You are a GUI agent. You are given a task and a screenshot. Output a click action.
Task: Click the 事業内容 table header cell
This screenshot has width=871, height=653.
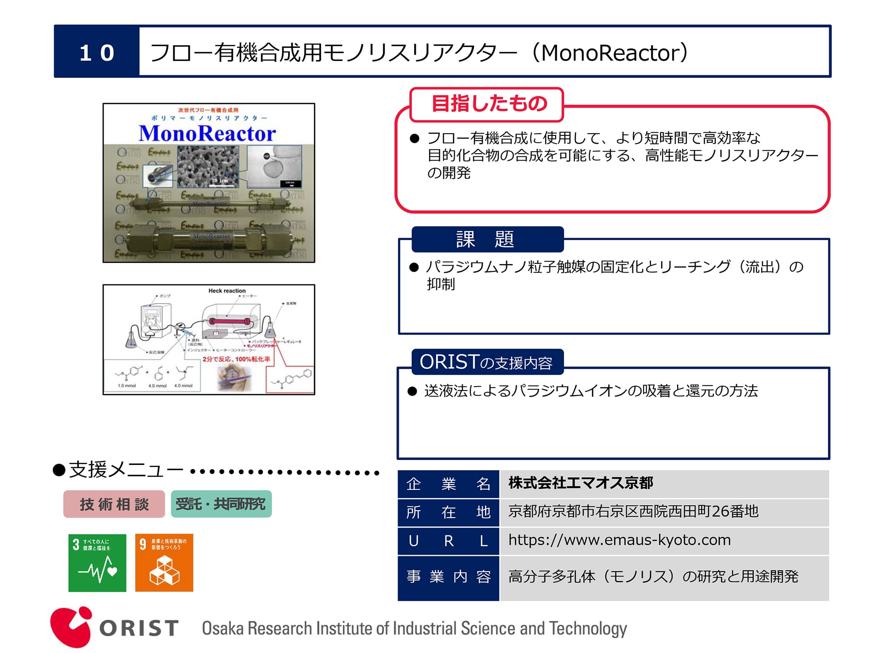pyautogui.click(x=448, y=578)
